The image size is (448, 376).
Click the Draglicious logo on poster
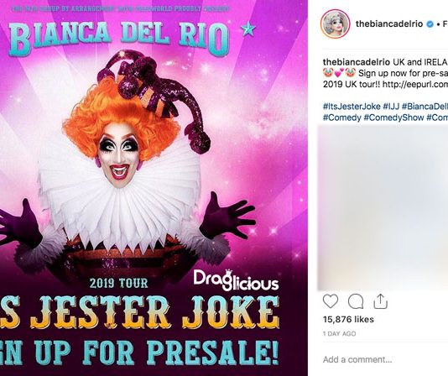pyautogui.click(x=236, y=280)
